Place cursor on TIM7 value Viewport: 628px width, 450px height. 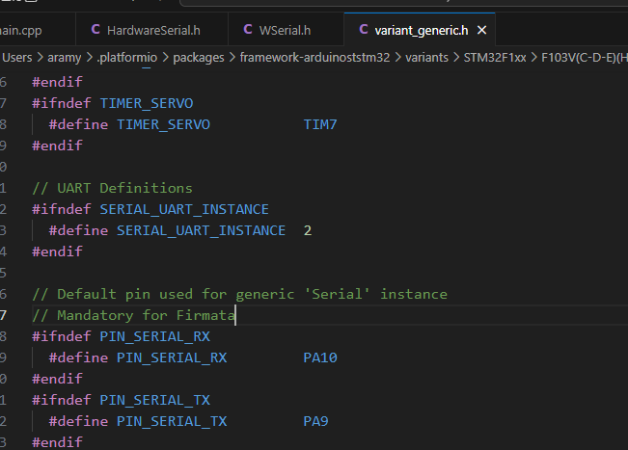(319, 124)
